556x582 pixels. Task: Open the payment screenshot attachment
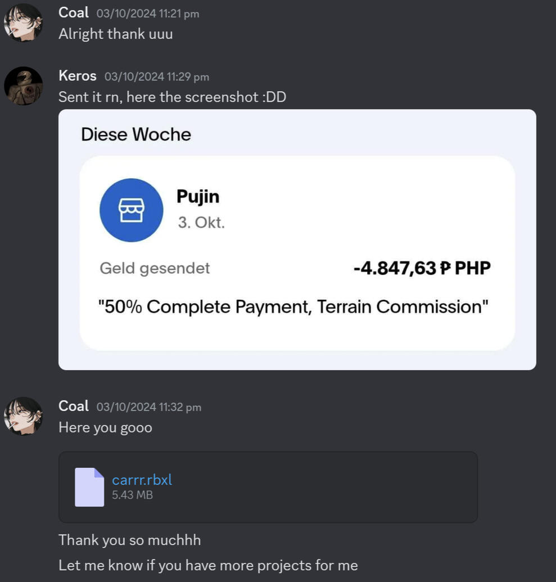click(297, 240)
